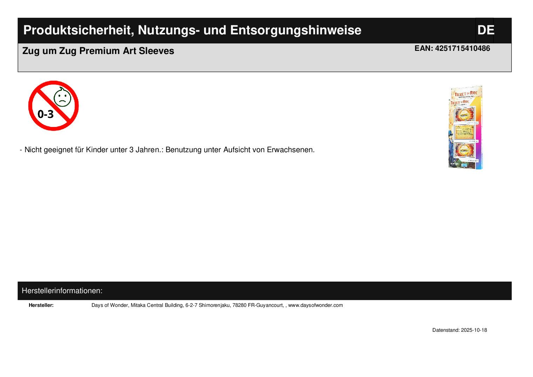Click the 'Produktsicherheit, Nutzungs- und Entsorgungshinweise' heading

[x=192, y=30]
